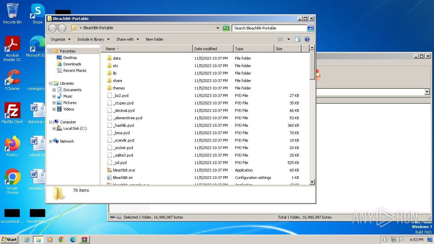Open the themes folder
The height and width of the screenshot is (244, 434).
click(x=119, y=88)
